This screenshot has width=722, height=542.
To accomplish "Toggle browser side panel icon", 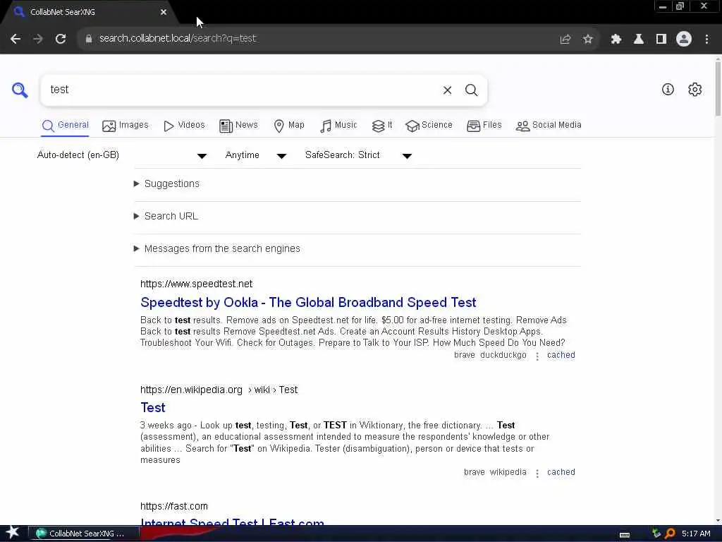I will (x=661, y=40).
